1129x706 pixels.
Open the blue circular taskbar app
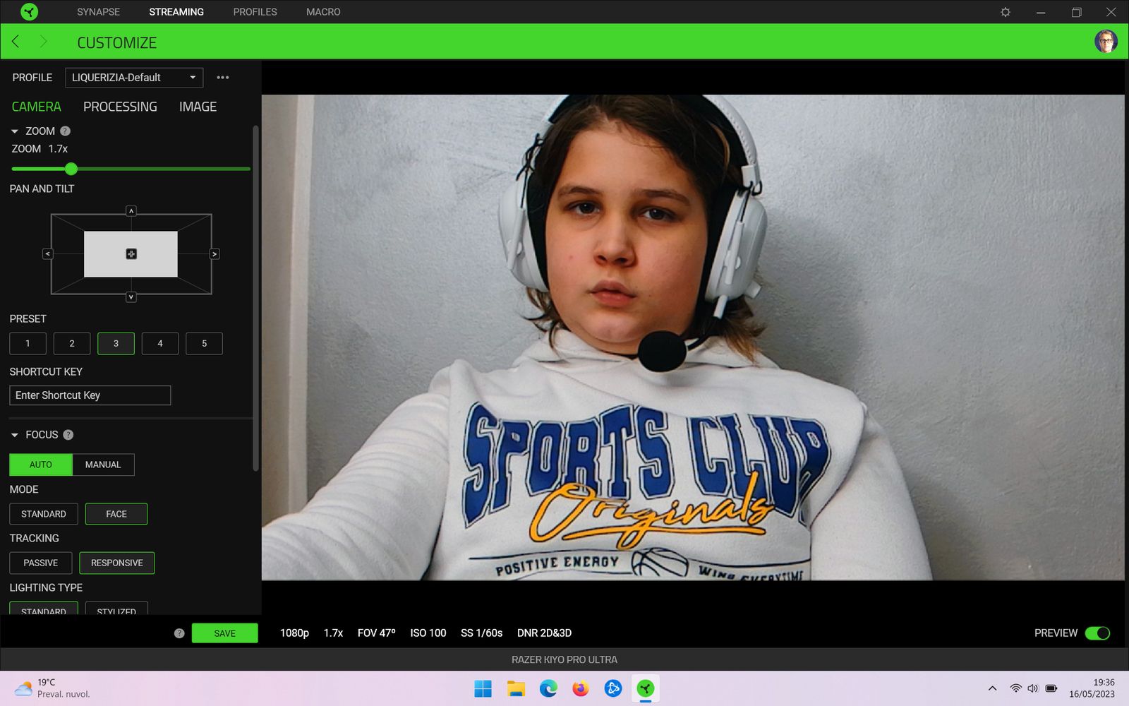[x=613, y=688]
